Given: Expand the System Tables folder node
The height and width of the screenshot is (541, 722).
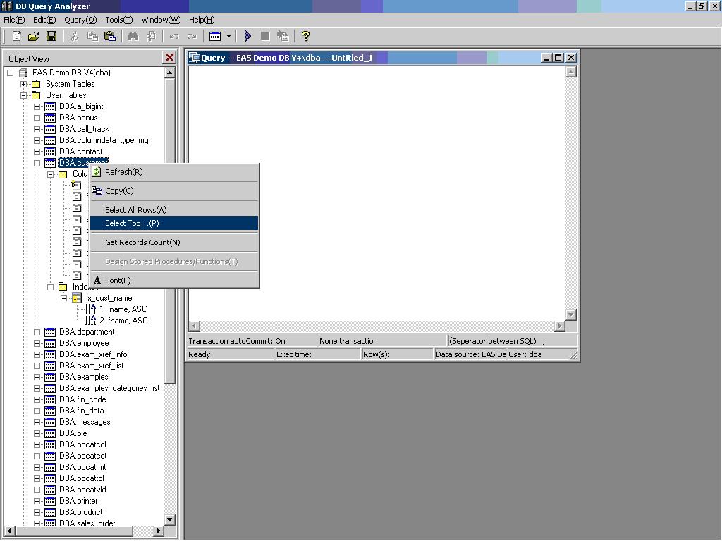Looking at the screenshot, I should [23, 85].
